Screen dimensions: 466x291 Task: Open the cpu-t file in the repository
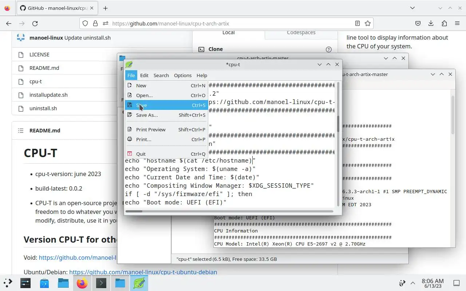click(36, 81)
